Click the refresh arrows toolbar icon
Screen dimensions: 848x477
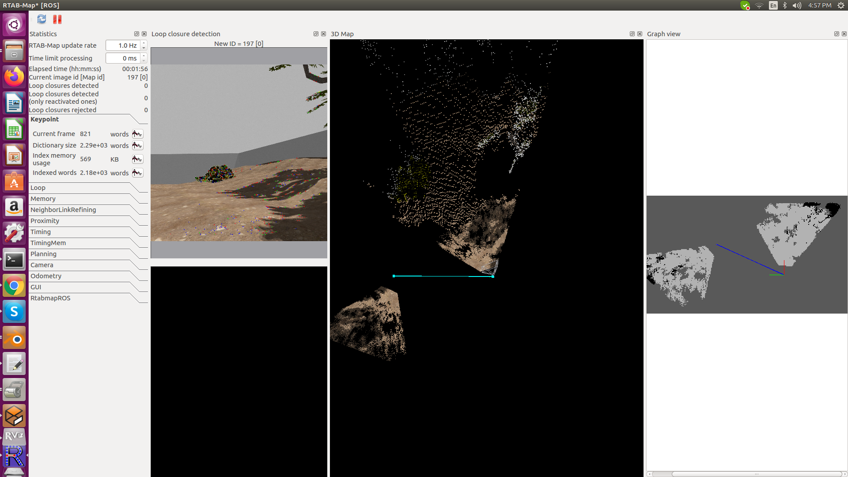[x=42, y=19]
